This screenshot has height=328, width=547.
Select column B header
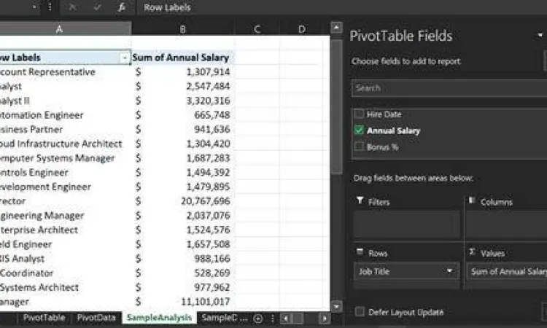(x=183, y=29)
